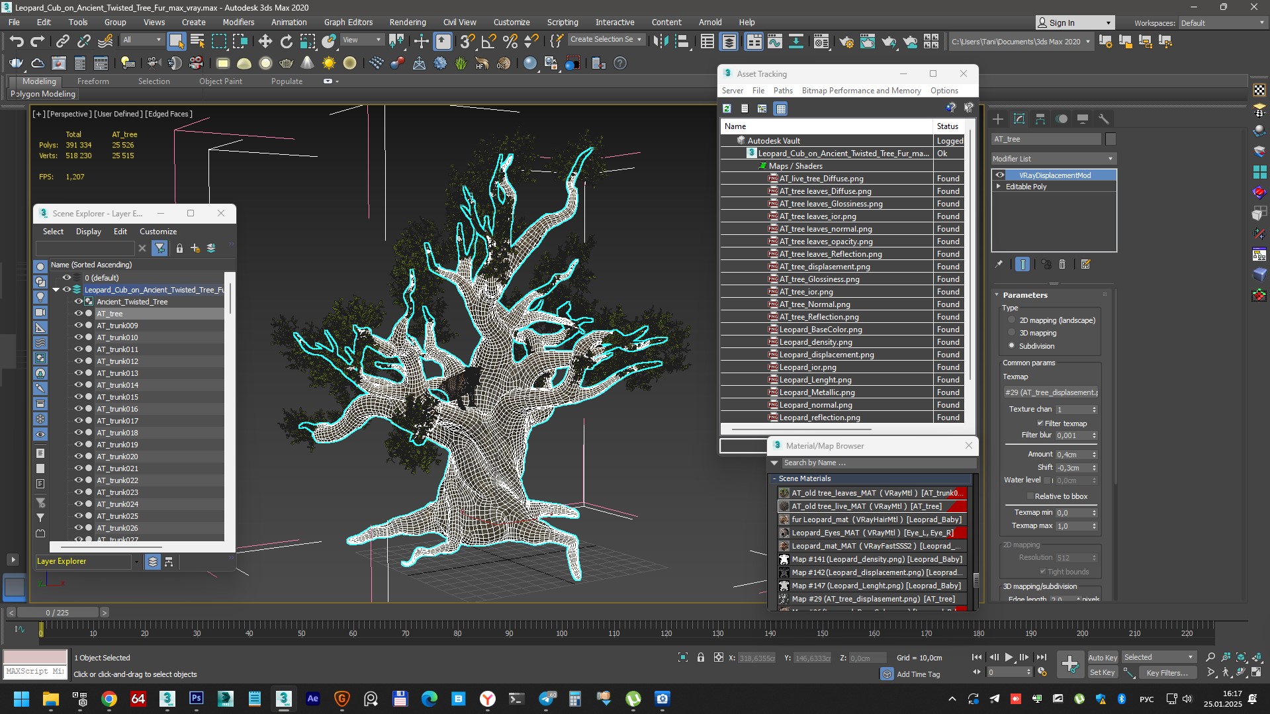Select the Subdivision radio button
This screenshot has height=714, width=1270.
click(x=1011, y=345)
